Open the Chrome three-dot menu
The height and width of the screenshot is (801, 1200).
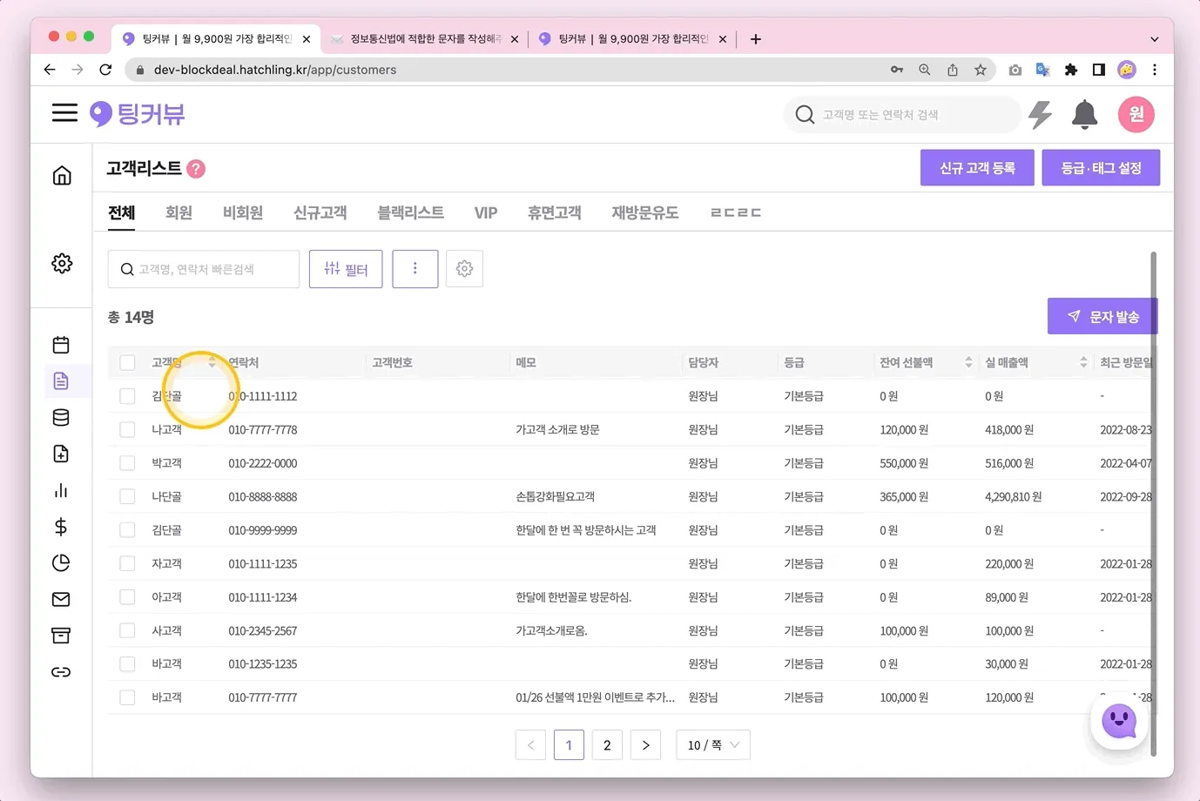click(1155, 70)
